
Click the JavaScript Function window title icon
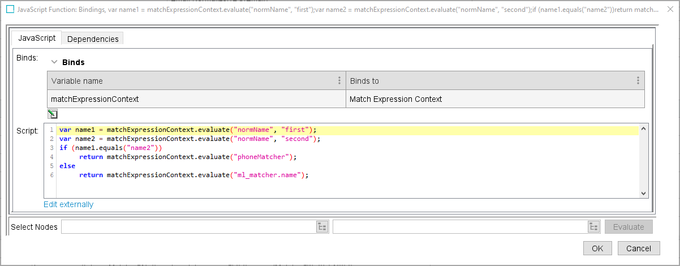coord(10,10)
